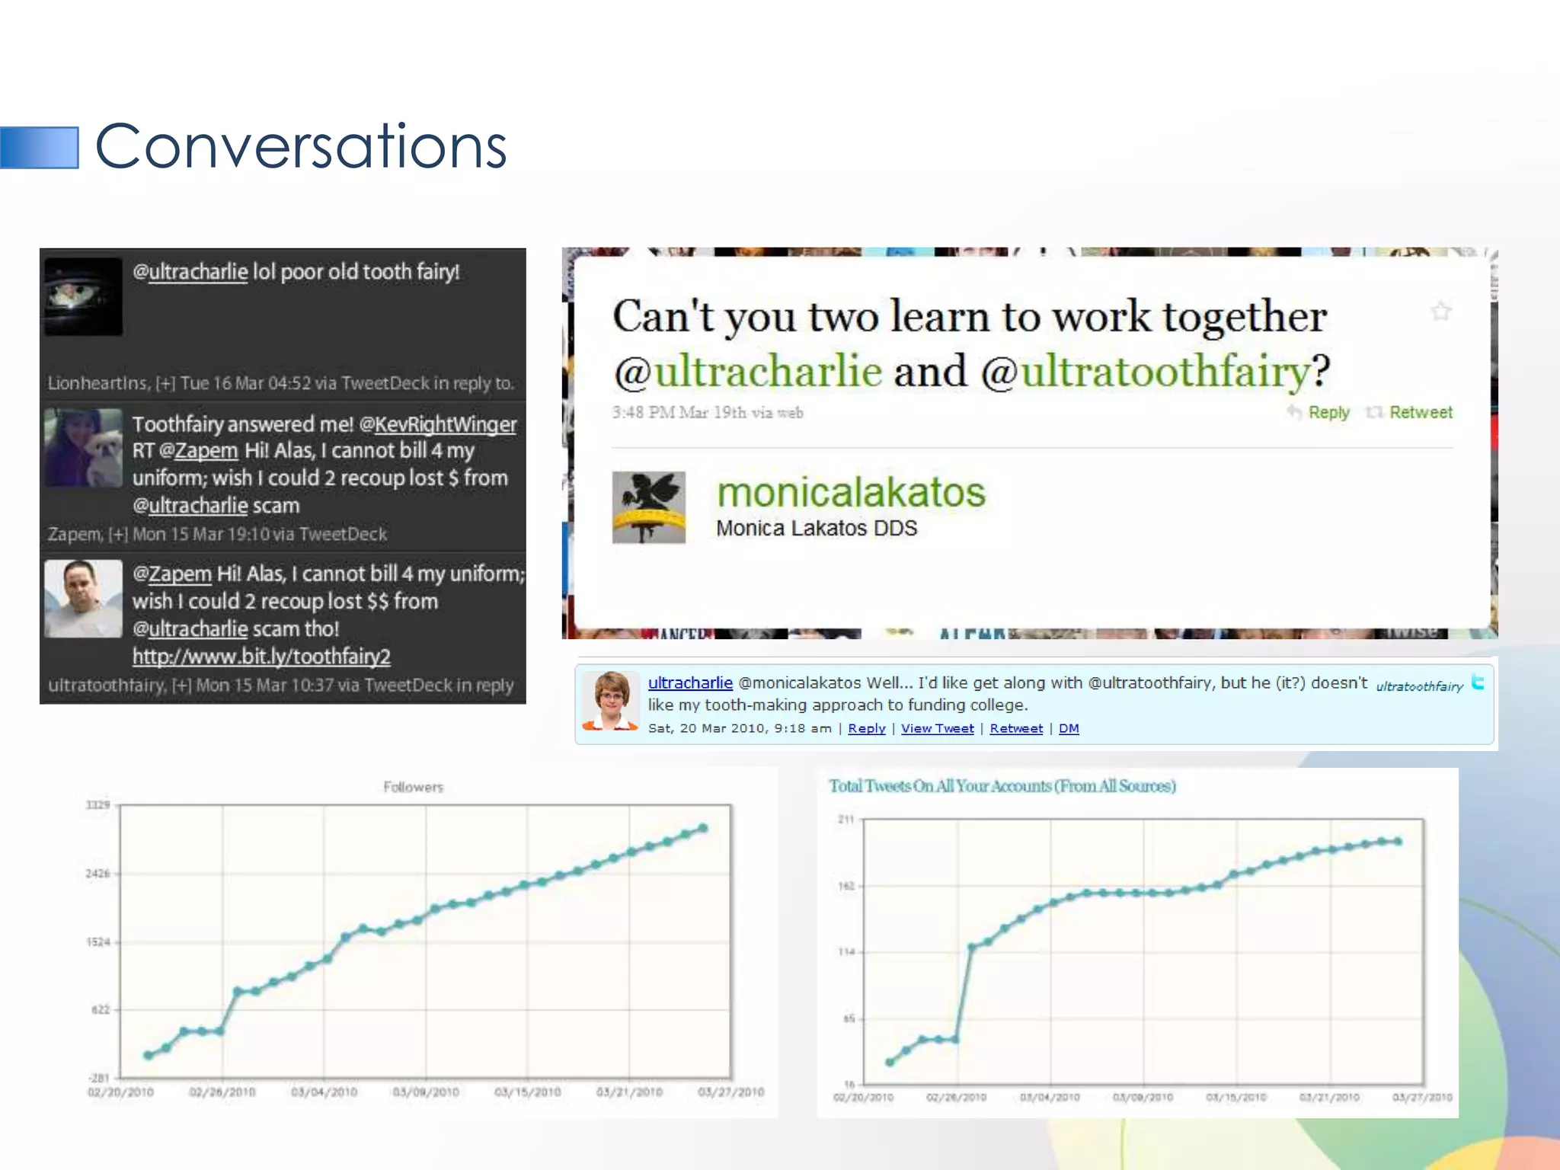Click the Total Tweets chart title
This screenshot has height=1170, width=1560.
click(1002, 785)
